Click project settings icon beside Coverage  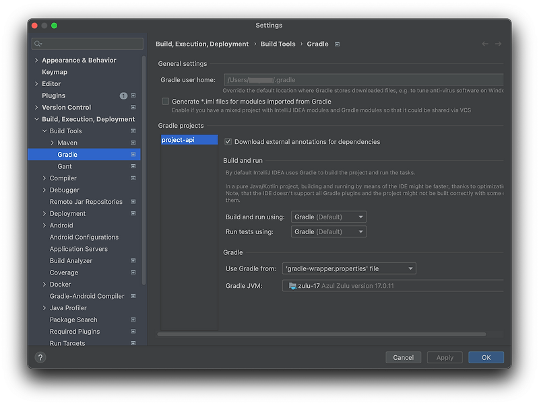point(133,272)
